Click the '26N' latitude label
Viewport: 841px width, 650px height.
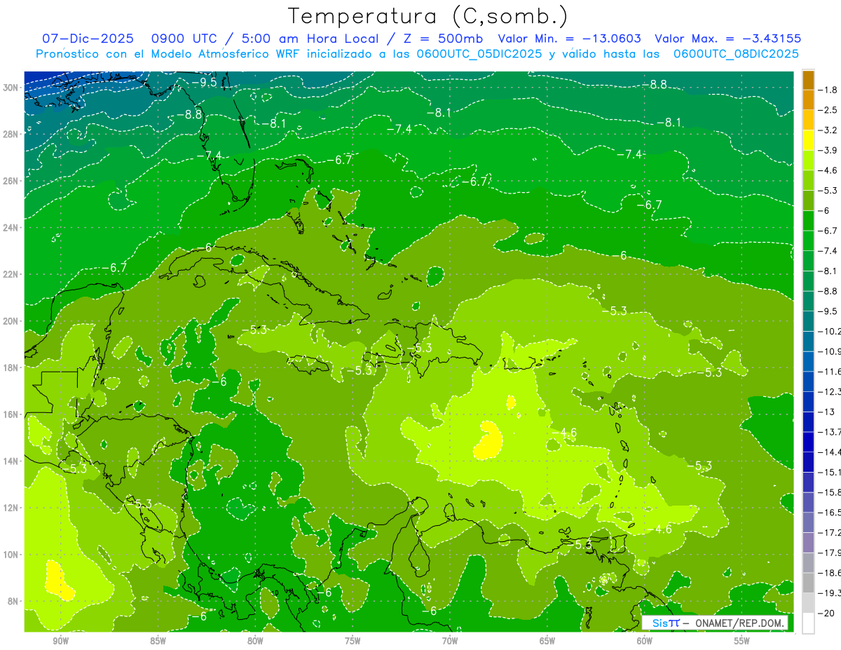pyautogui.click(x=11, y=181)
